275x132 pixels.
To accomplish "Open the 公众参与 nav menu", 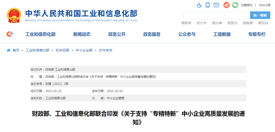I will (x=187, y=34).
